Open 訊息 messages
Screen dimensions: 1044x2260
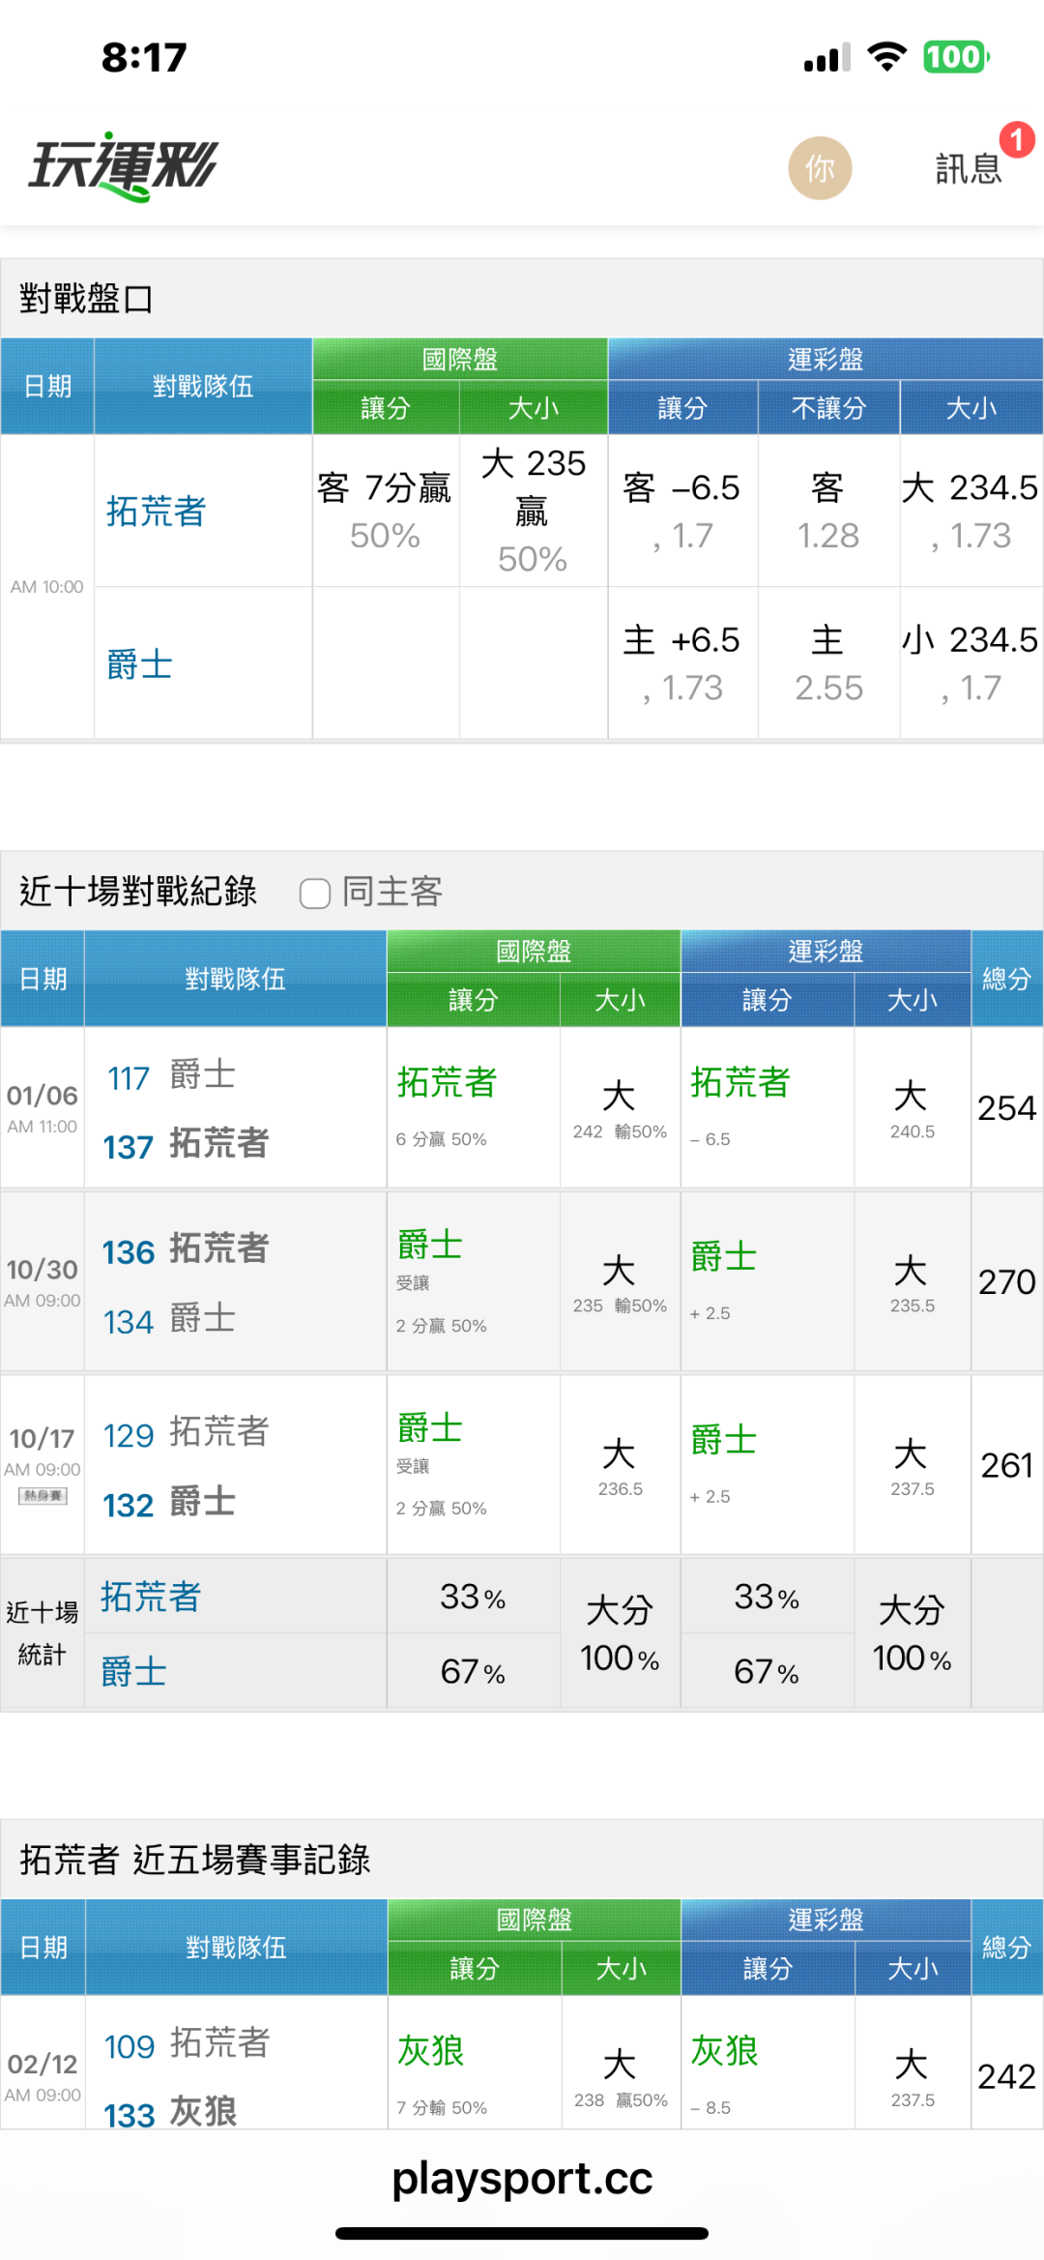click(968, 169)
